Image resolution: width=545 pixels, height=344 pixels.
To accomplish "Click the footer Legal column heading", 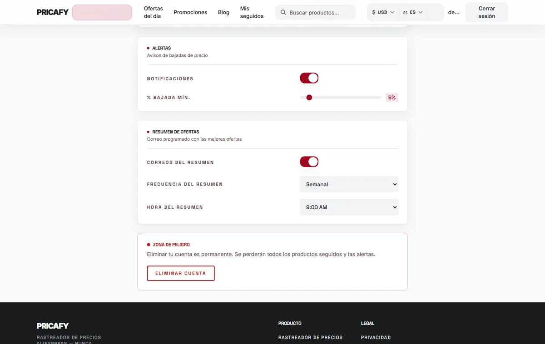I will point(368,323).
